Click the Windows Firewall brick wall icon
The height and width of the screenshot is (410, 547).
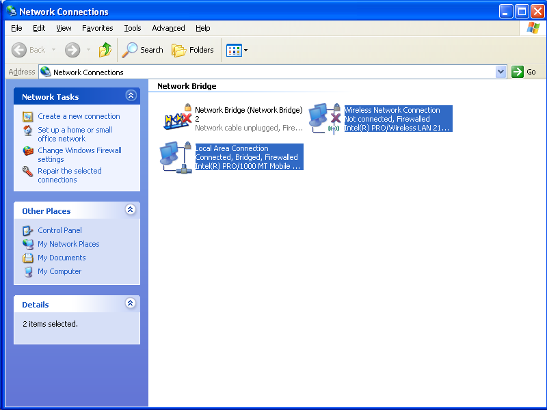click(28, 151)
